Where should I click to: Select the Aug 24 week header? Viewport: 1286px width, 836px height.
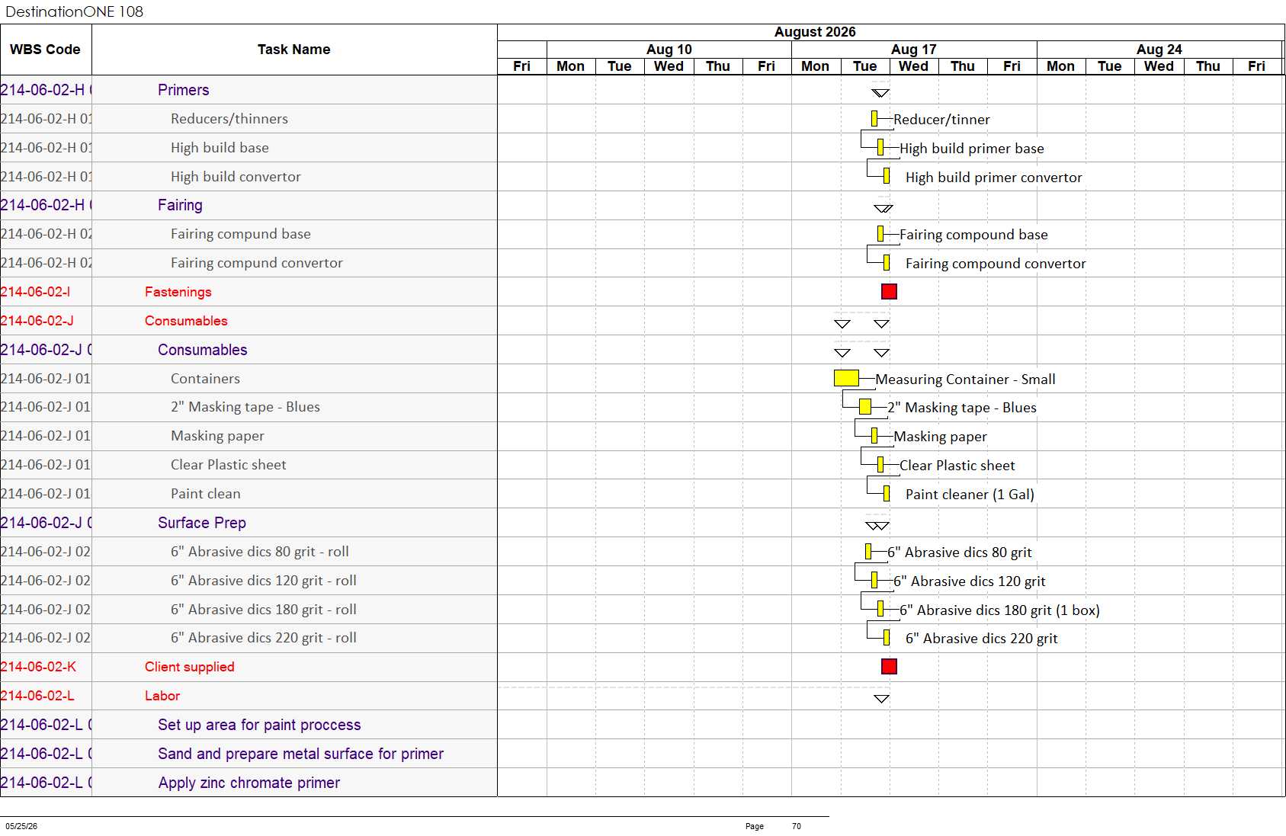click(x=1159, y=49)
